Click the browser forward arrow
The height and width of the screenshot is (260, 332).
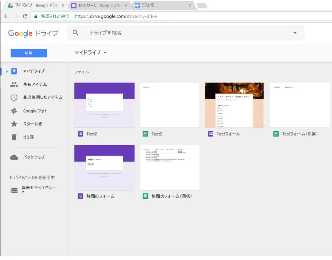point(16,16)
